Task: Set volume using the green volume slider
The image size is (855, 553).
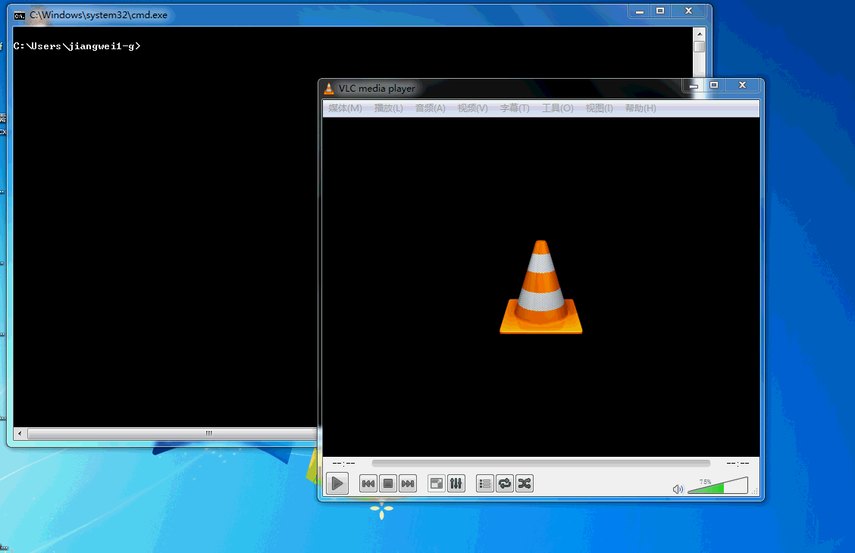Action: coord(717,487)
